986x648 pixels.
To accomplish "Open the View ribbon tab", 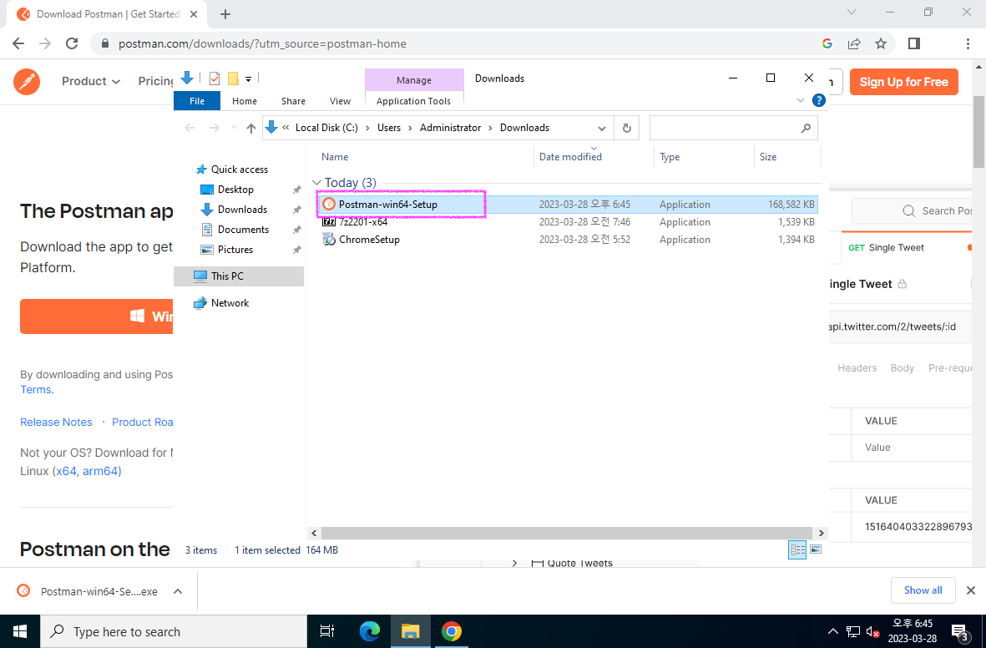I will click(x=340, y=101).
